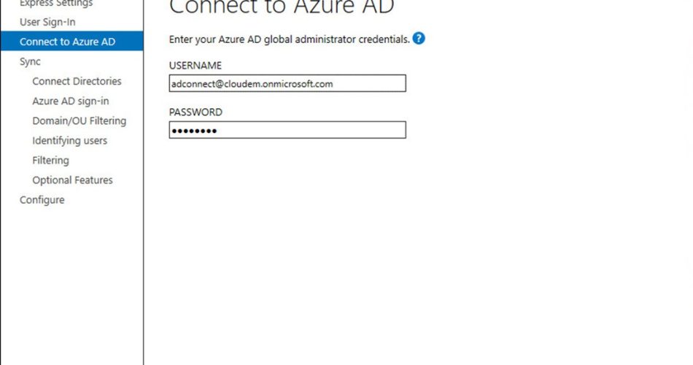Select the Sync section in sidebar
The width and height of the screenshot is (693, 365).
pyautogui.click(x=30, y=61)
